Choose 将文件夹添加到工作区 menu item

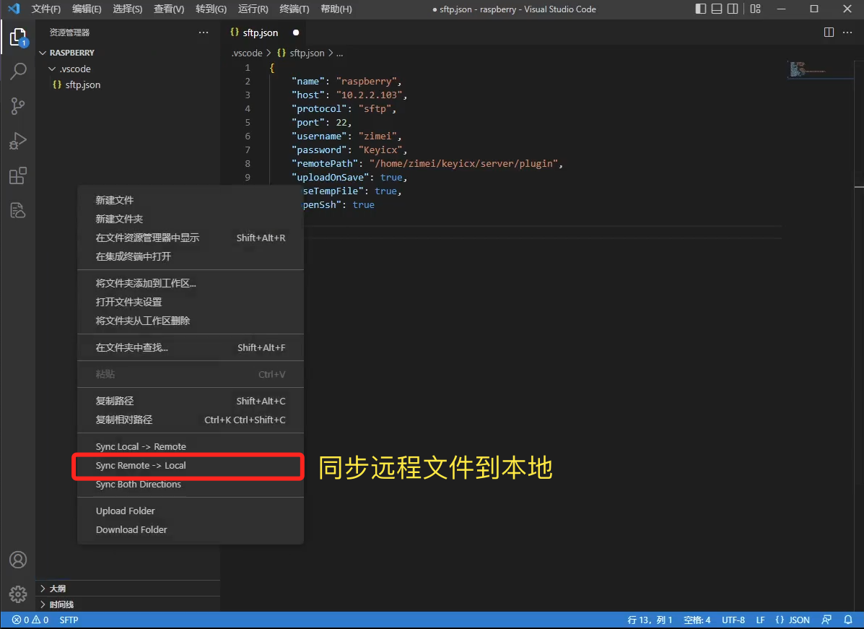click(x=190, y=283)
